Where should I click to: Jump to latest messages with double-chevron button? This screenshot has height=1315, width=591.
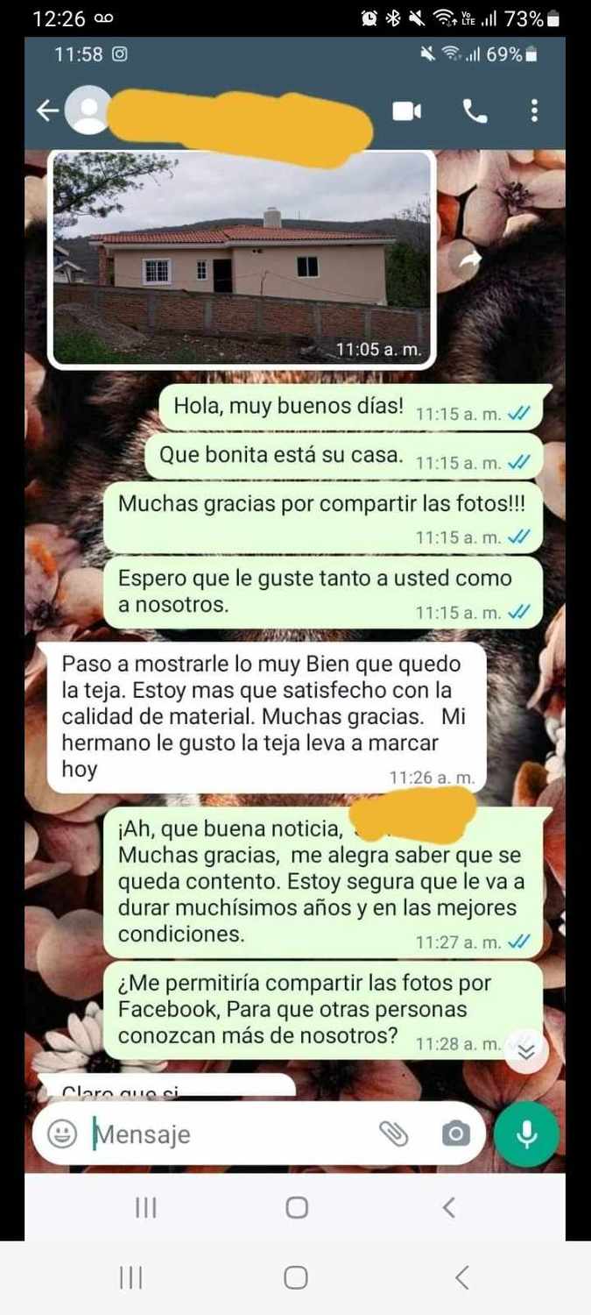tap(526, 1051)
